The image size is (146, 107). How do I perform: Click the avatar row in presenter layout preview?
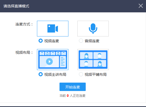[x=53, y=53]
